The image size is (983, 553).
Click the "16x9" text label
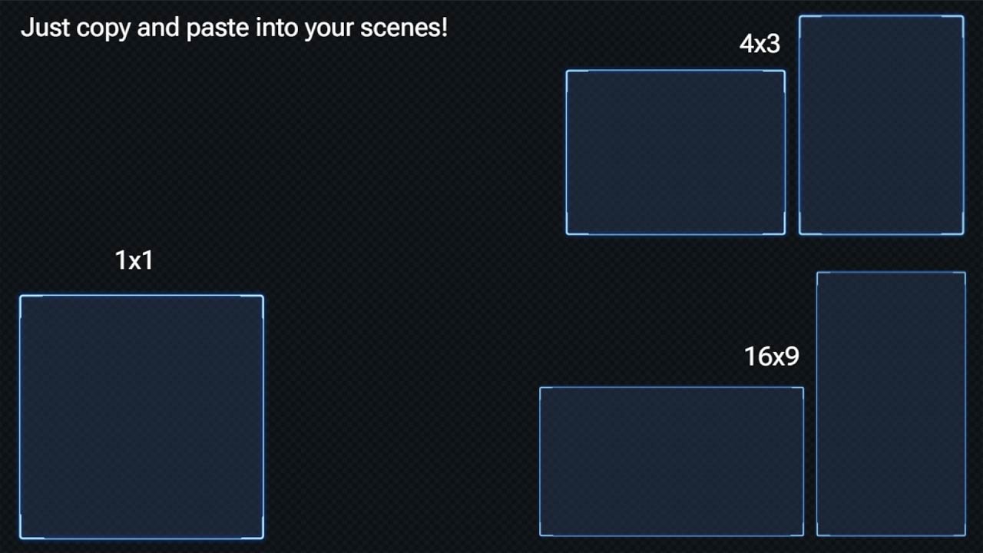(772, 356)
